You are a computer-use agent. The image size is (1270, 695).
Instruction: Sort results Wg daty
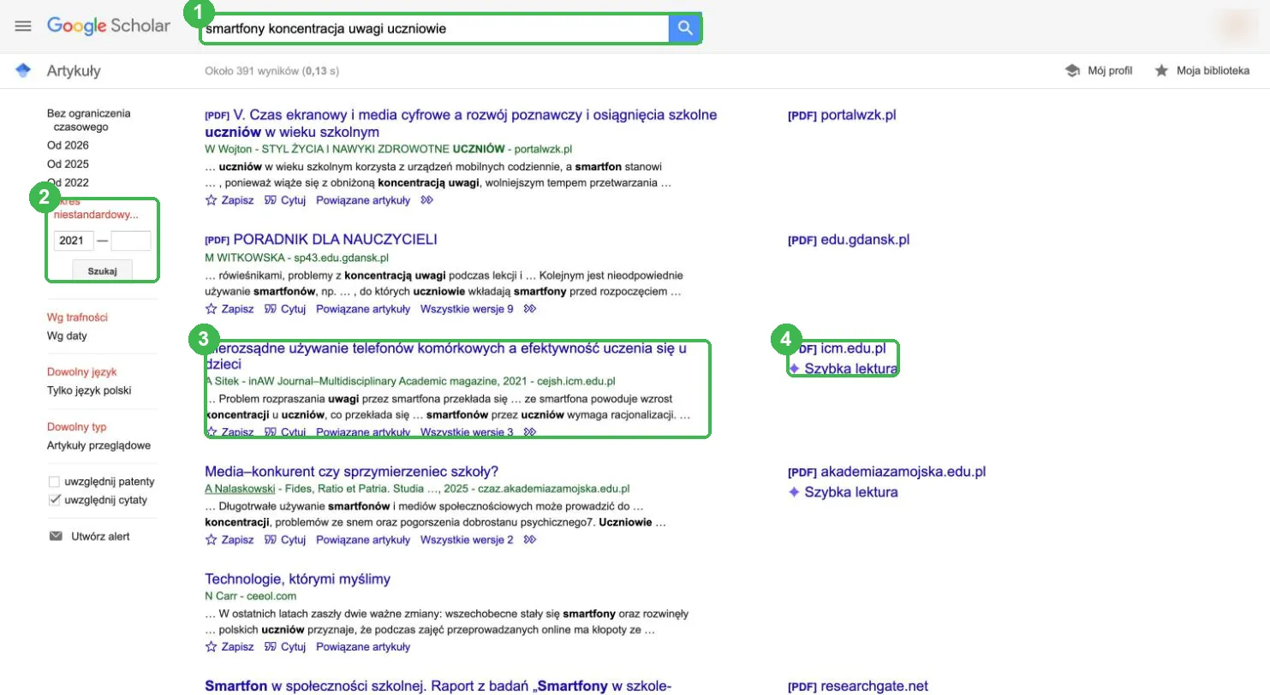tap(67, 336)
